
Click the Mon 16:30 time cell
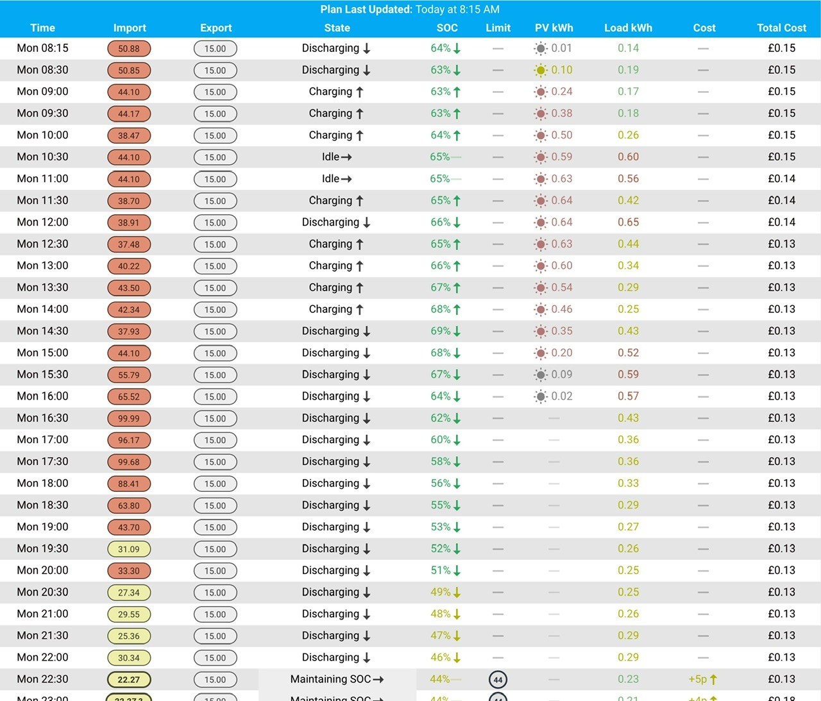(43, 418)
